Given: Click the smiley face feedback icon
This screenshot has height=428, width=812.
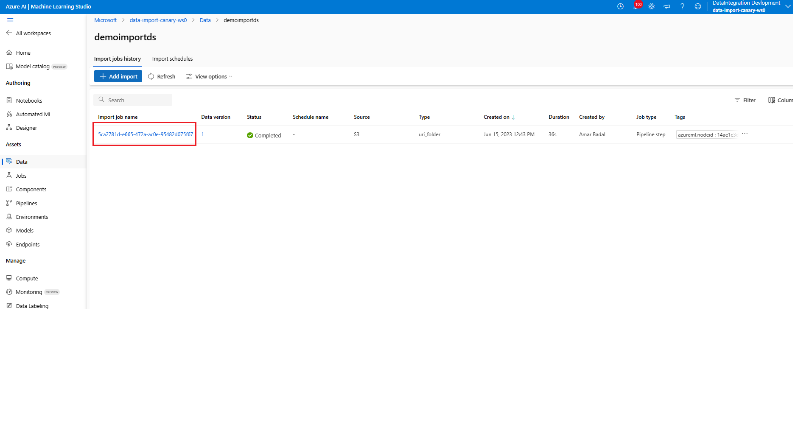Looking at the screenshot, I should (x=698, y=6).
